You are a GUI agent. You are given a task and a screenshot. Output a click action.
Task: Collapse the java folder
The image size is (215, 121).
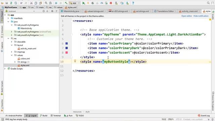(x=8, y=22)
